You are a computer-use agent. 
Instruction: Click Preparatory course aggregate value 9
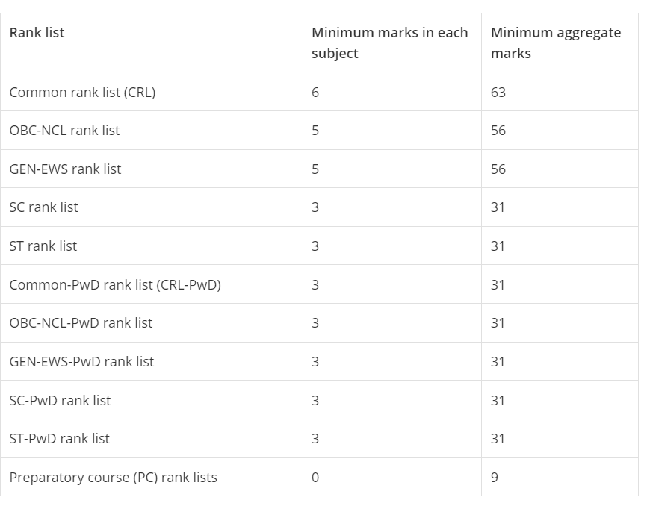(495, 478)
